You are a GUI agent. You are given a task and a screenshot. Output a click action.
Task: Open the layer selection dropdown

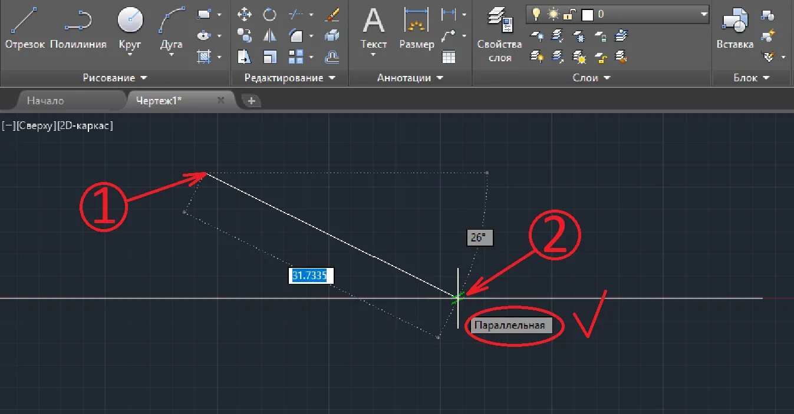[x=704, y=14]
